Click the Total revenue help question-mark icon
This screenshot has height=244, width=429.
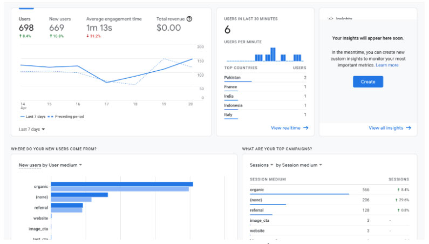(189, 19)
